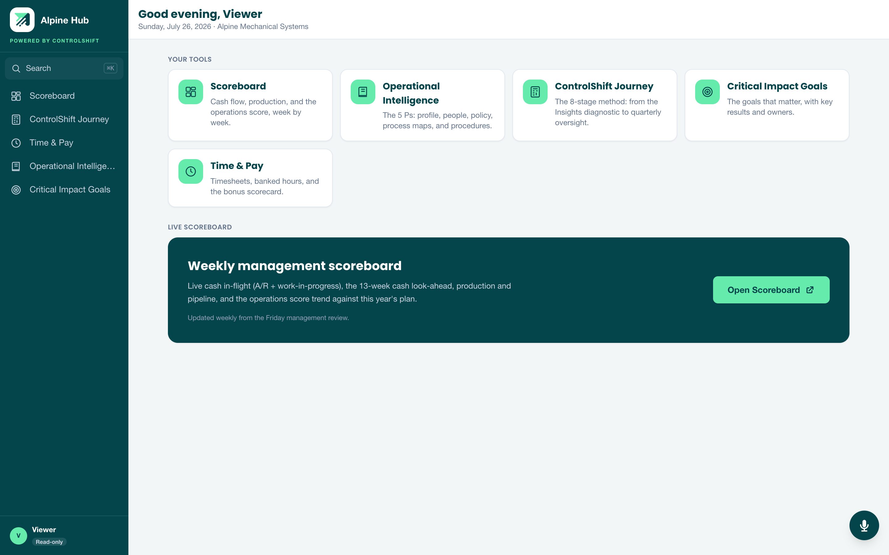This screenshot has width=889, height=555.
Task: Click the ControlShift Journey sidebar icon
Action: pos(16,120)
